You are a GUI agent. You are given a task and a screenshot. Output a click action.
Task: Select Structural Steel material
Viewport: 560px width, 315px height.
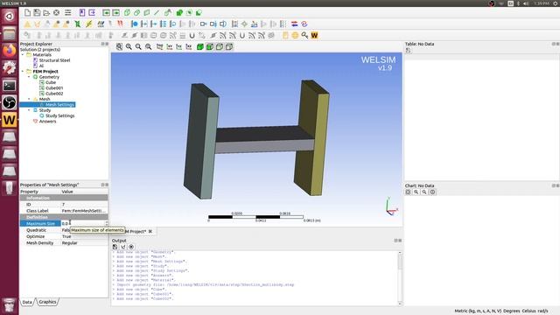click(54, 60)
